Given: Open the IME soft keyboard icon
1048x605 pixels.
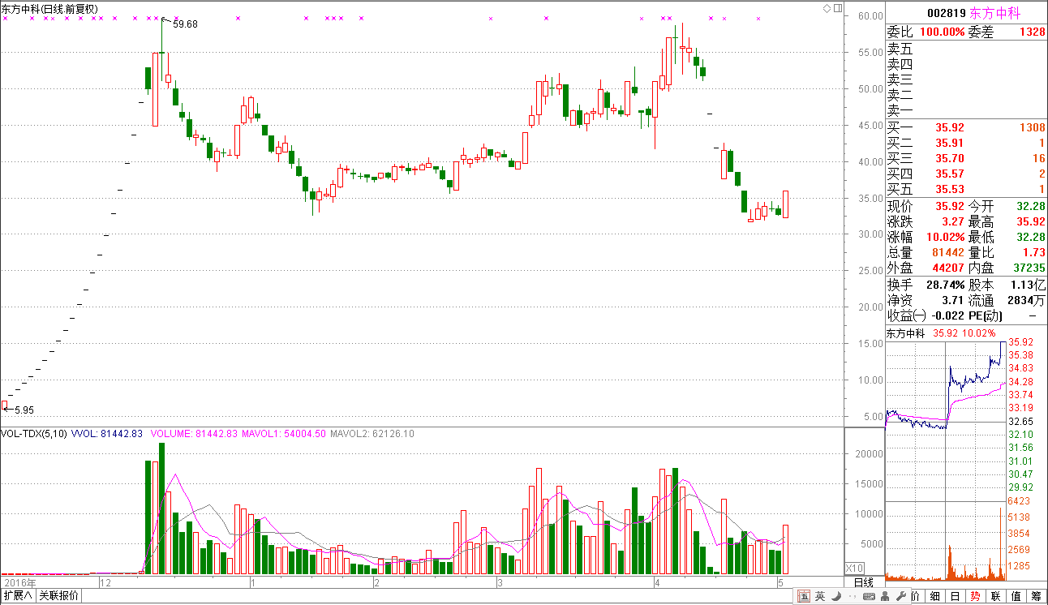Looking at the screenshot, I should coord(869,597).
